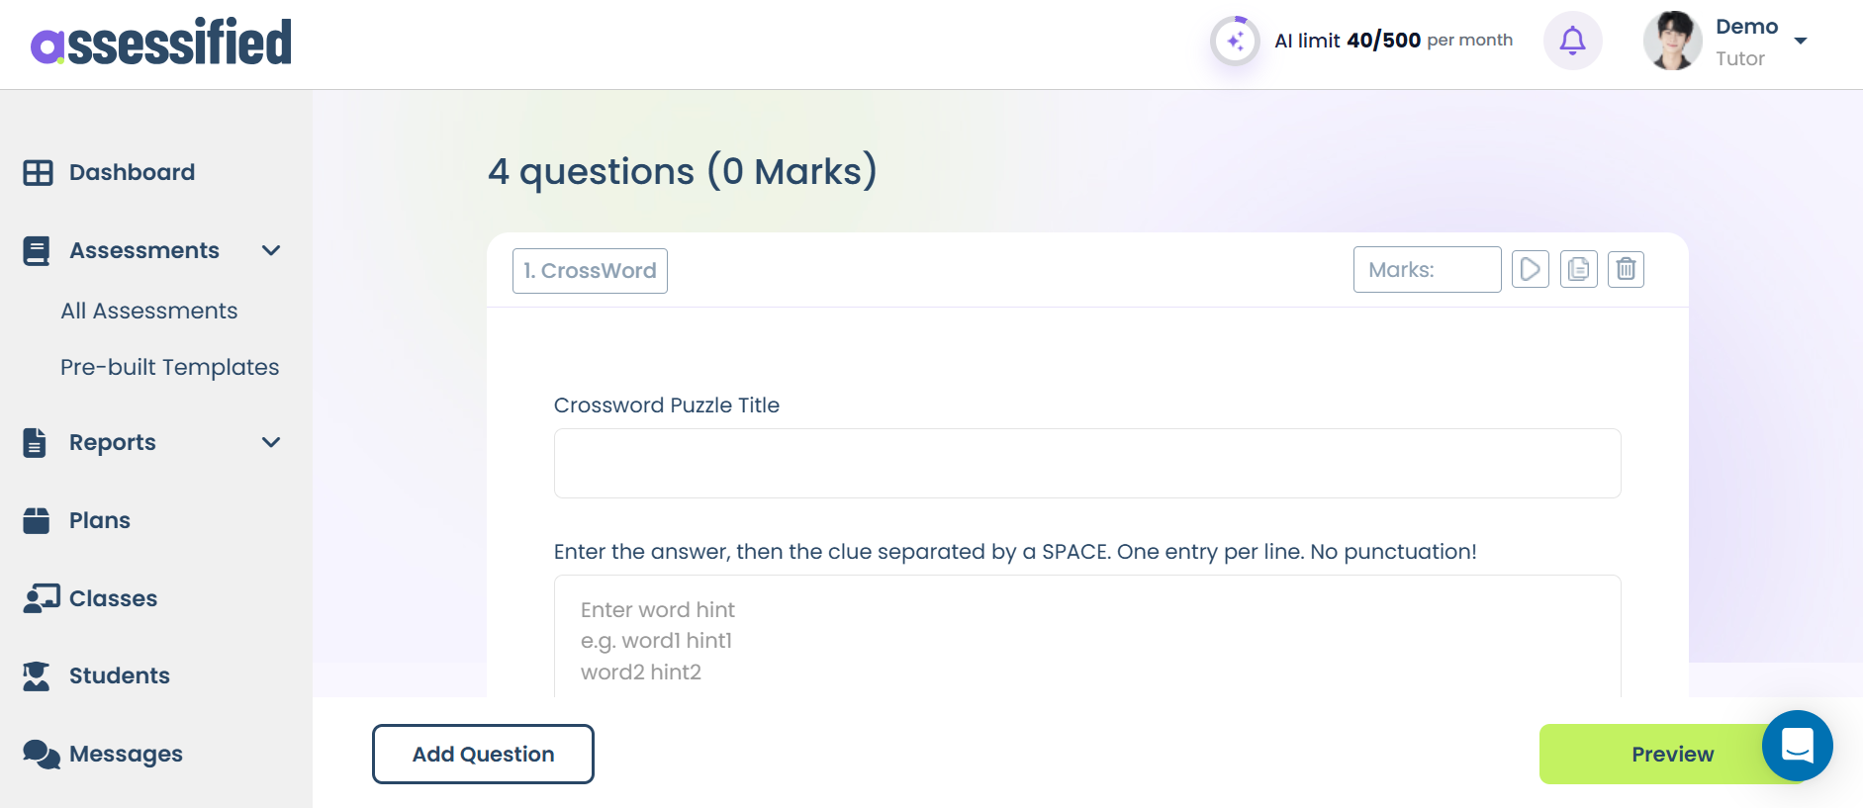Image resolution: width=1863 pixels, height=808 pixels.
Task: Open the Classes section
Action: point(113,598)
